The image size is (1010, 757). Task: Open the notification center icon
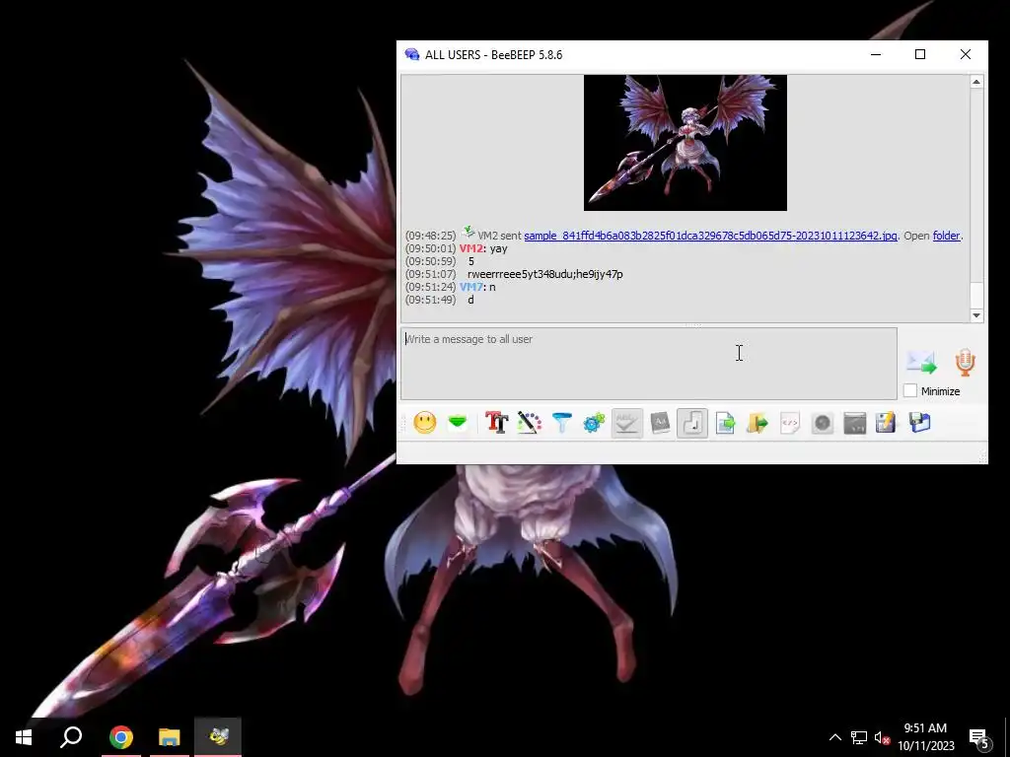979,737
